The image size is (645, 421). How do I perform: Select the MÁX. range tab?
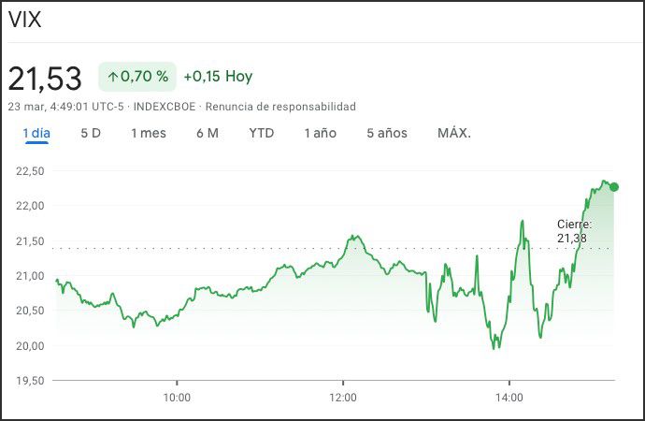pyautogui.click(x=454, y=133)
